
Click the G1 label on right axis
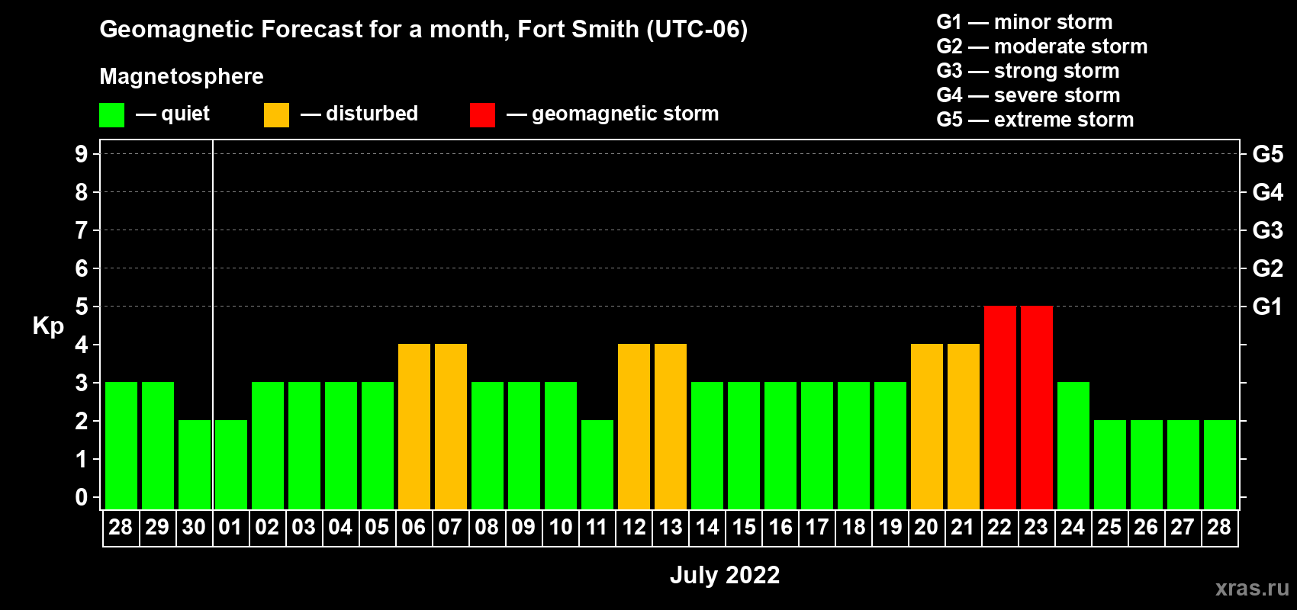click(x=1267, y=307)
